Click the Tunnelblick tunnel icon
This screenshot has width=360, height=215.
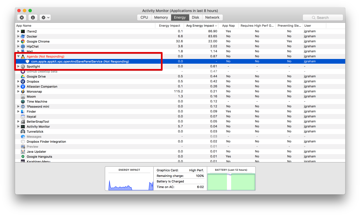[23, 132]
